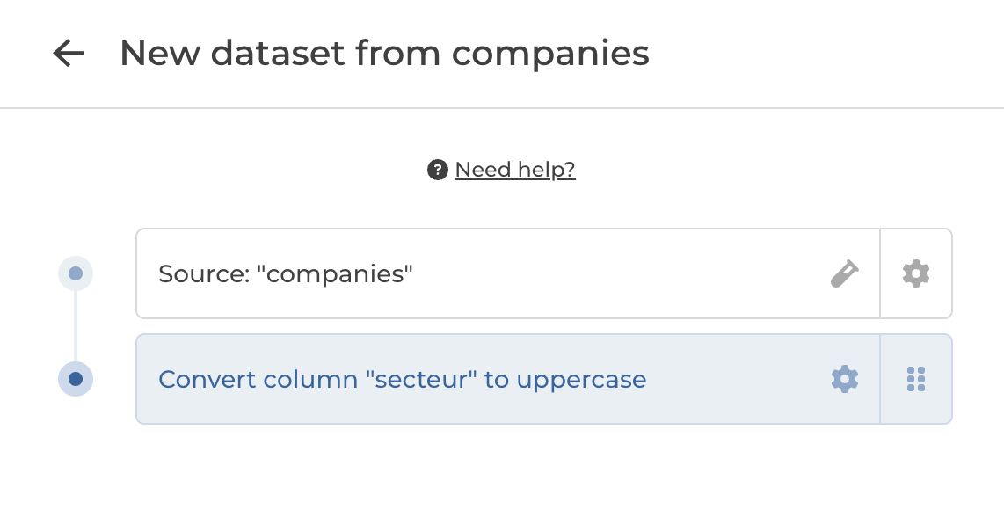Click the question mark help icon
This screenshot has width=1004, height=517.
pos(437,170)
